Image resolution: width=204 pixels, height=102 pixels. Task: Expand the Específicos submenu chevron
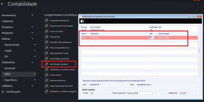(35, 80)
